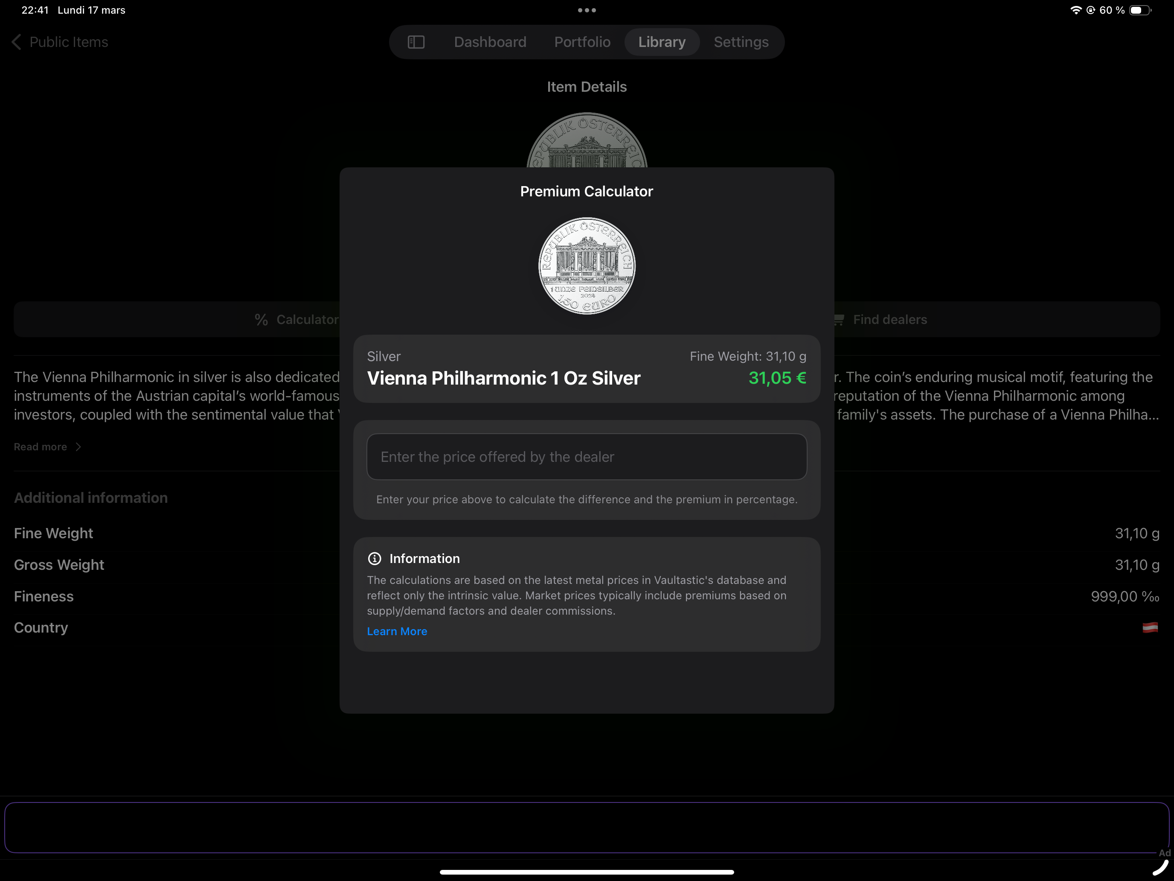Open the Learn More link
1174x881 pixels.
[x=397, y=631]
